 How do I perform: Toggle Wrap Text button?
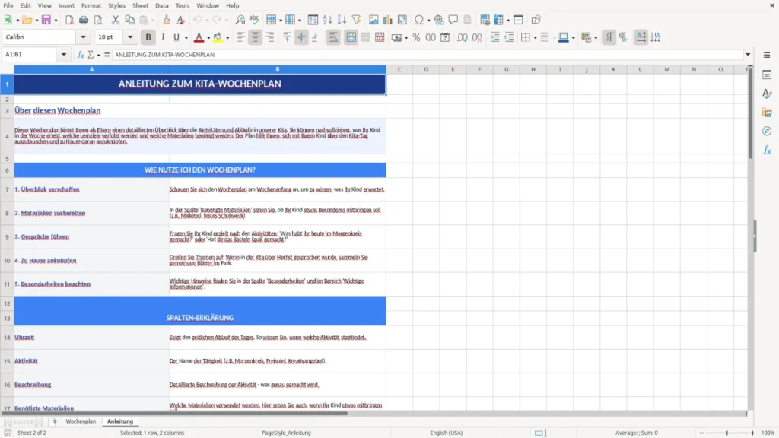(333, 37)
